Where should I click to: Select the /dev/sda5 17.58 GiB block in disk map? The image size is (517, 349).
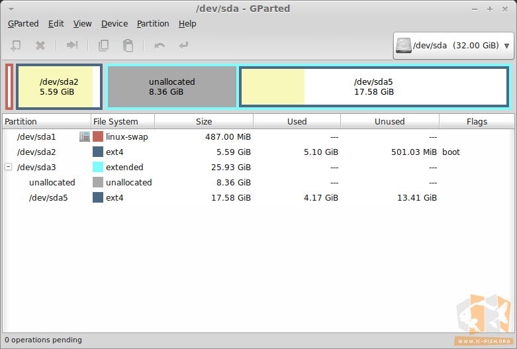373,87
